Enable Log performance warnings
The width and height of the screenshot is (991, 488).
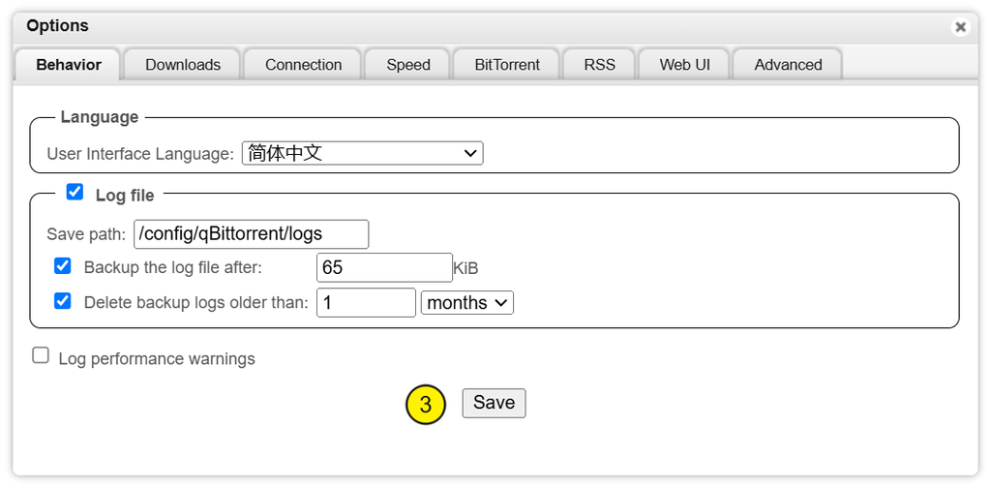[41, 356]
